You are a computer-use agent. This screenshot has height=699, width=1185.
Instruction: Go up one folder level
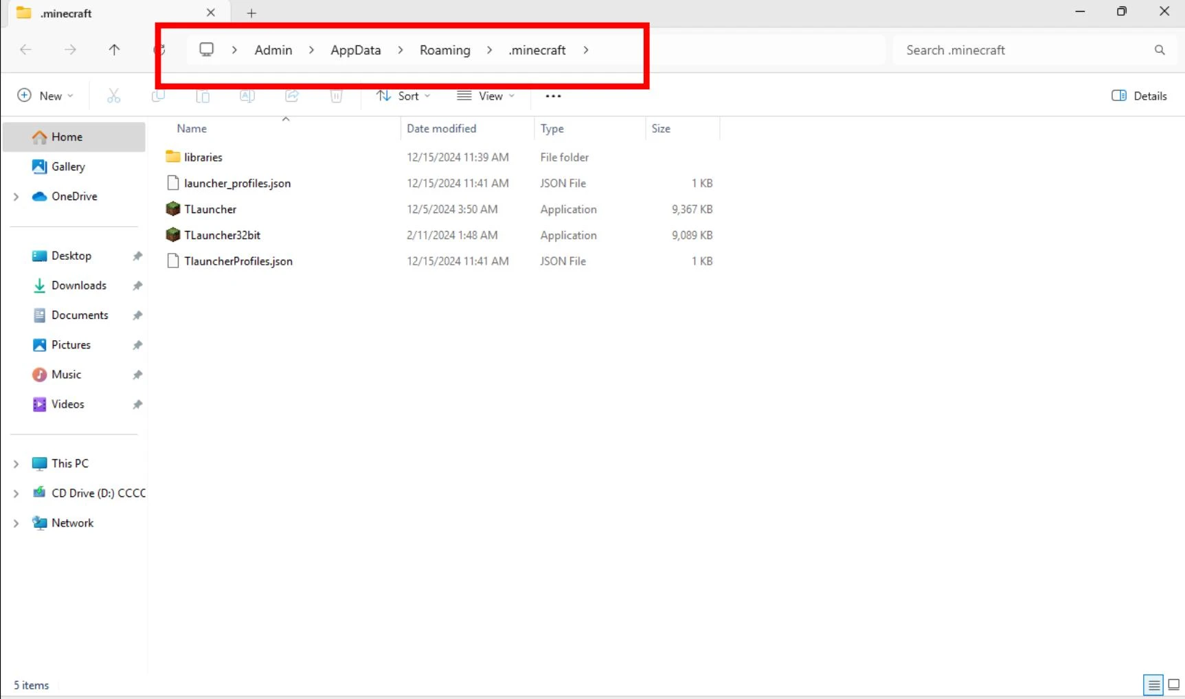114,49
